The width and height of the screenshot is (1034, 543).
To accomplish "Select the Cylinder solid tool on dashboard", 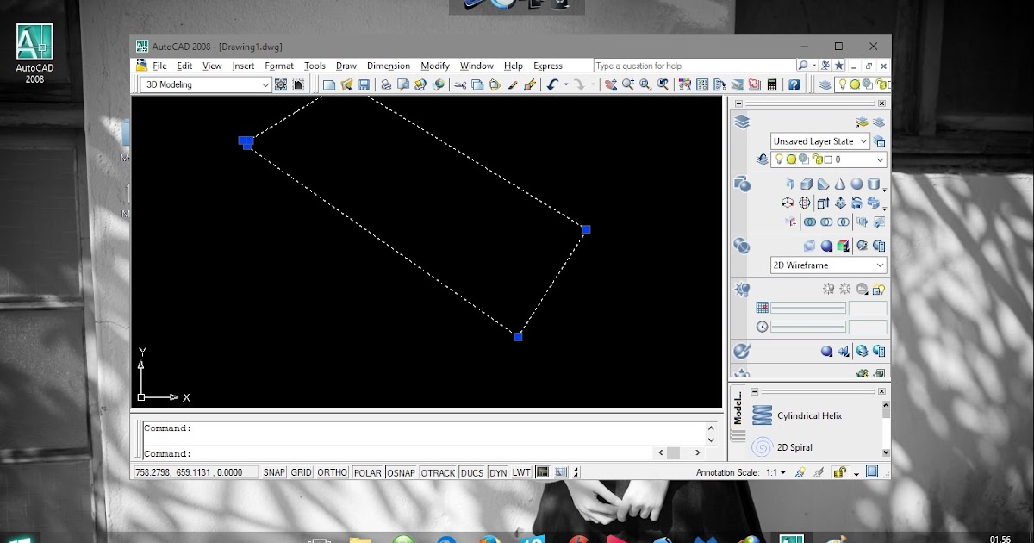I will [x=873, y=184].
